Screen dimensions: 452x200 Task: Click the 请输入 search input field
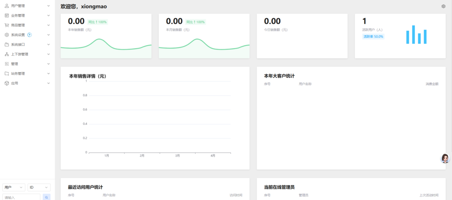(21, 197)
